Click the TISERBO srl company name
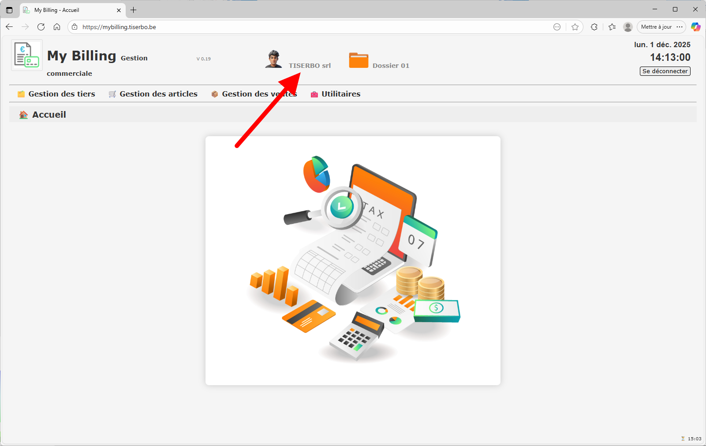The height and width of the screenshot is (446, 706). point(310,66)
